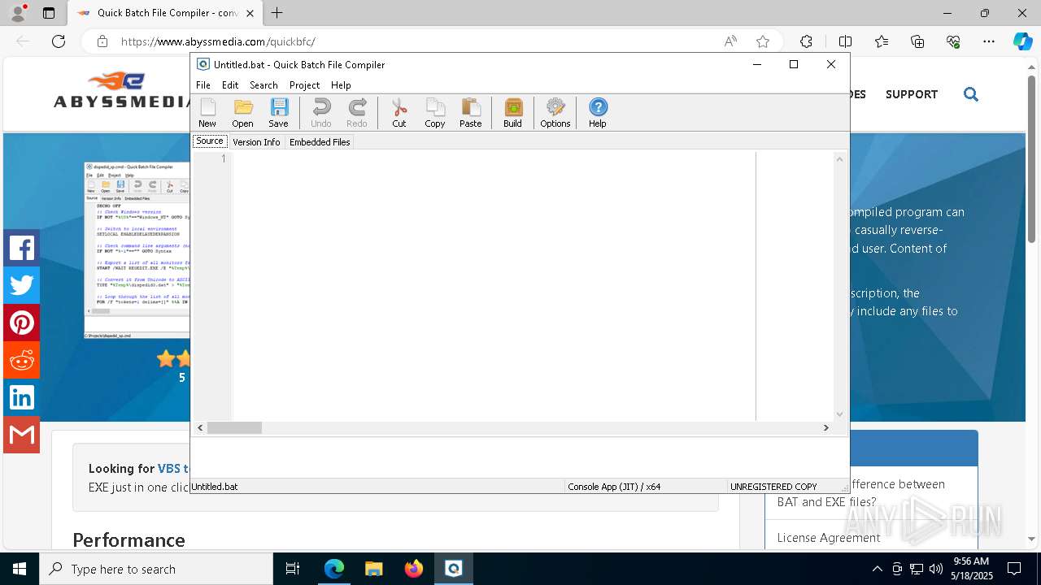Screen dimensions: 1041x585
Task: Save the batch file using Save icon
Action: click(278, 113)
